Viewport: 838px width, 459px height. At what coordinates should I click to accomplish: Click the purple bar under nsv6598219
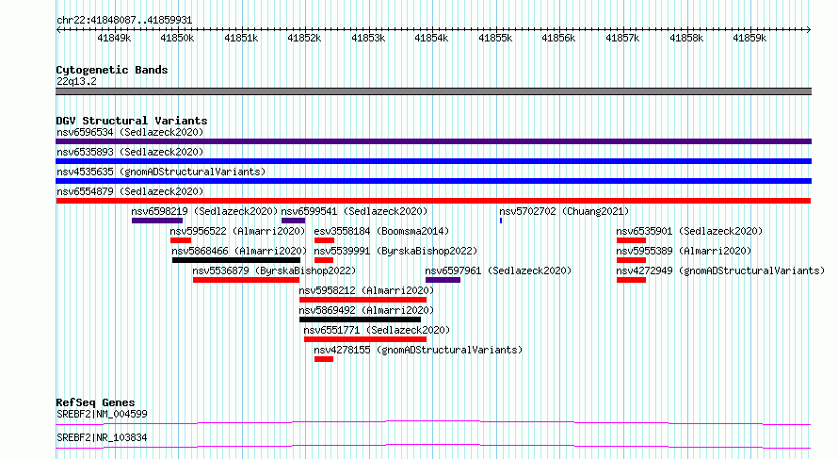pos(157,221)
